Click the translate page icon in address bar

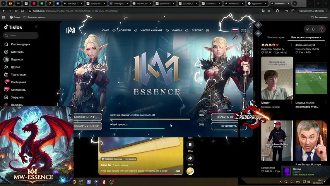pos(263,11)
